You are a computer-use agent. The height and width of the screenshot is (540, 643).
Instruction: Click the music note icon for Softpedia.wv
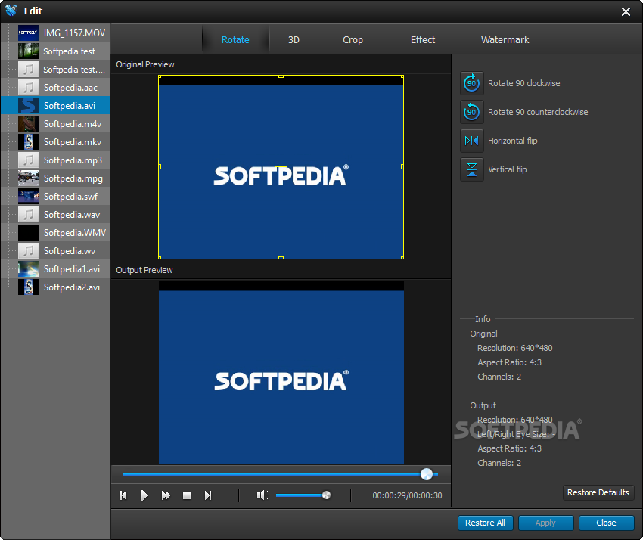pyautogui.click(x=29, y=250)
